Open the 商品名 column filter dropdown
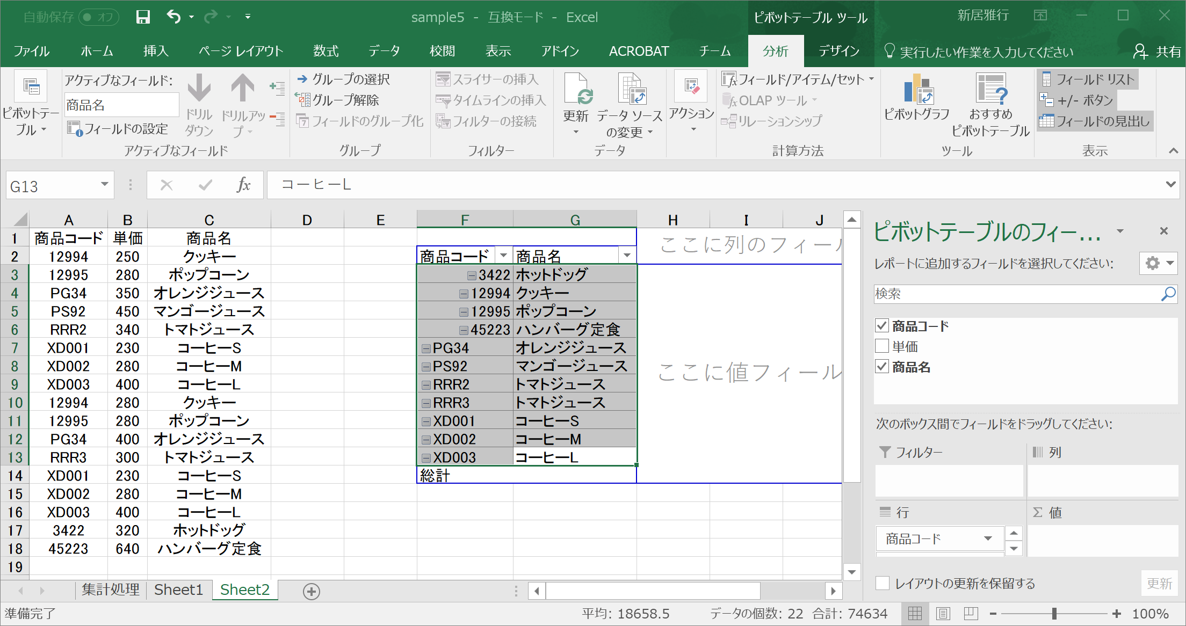Viewport: 1186px width, 626px height. click(x=627, y=256)
